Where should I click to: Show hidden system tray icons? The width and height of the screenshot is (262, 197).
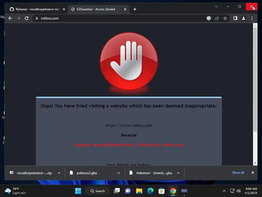[x=224, y=191]
